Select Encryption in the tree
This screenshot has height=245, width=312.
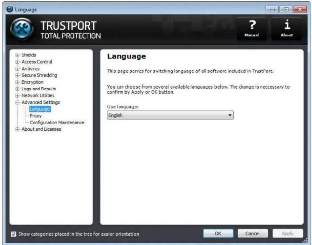(32, 82)
